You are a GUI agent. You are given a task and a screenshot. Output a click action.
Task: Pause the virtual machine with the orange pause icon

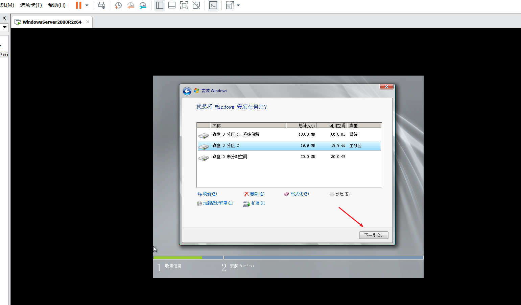pos(78,5)
